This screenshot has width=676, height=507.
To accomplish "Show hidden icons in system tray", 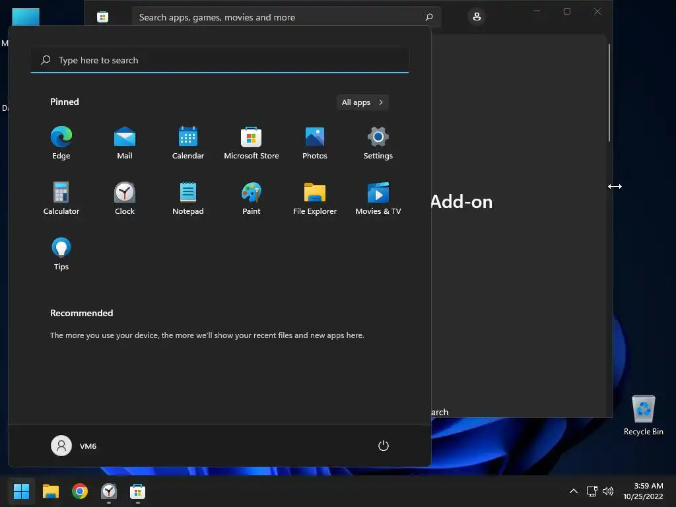I will [574, 491].
